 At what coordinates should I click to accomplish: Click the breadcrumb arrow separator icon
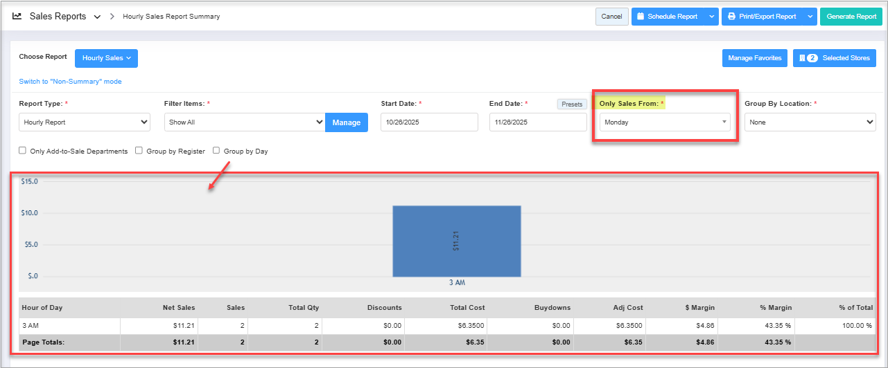click(x=112, y=16)
